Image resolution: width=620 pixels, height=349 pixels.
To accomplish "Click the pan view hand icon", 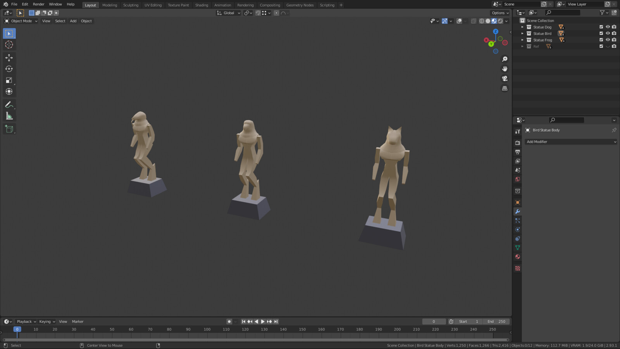I will point(505,69).
